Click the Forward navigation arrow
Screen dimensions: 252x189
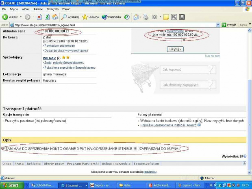click(x=28, y=17)
